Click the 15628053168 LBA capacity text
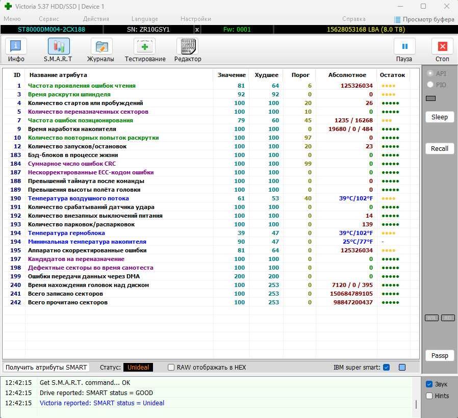 [x=366, y=30]
